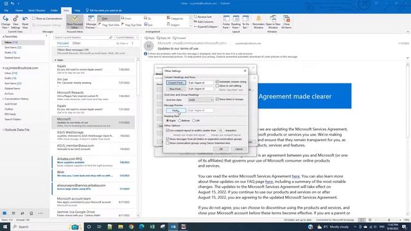Enable Allow in-cell editing checkbox
This screenshot has width=411, height=231.
pos(217,85)
